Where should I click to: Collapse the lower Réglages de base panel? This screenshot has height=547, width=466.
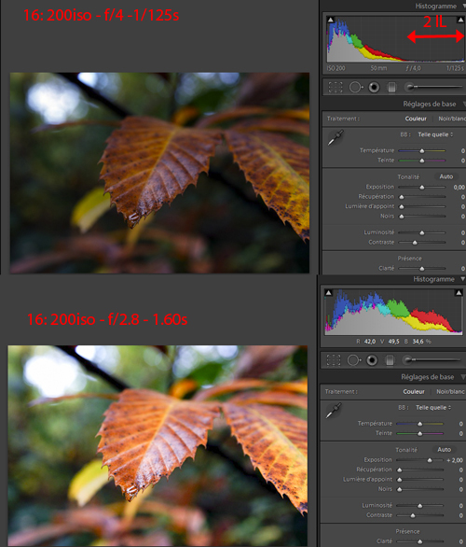point(463,377)
